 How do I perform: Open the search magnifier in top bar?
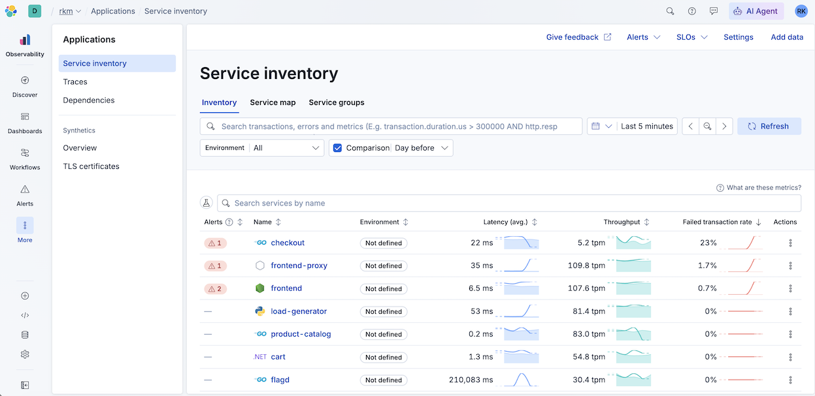coord(670,11)
